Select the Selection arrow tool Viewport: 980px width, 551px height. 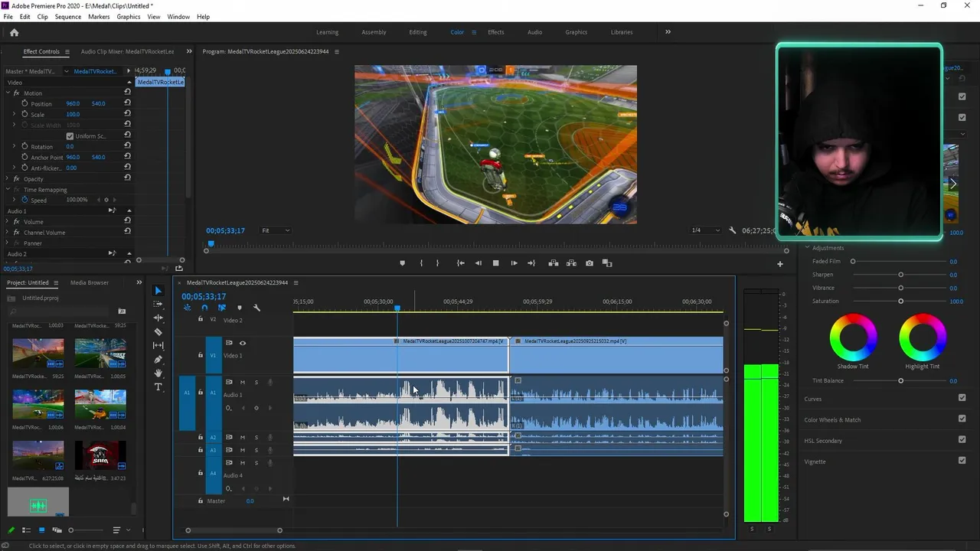(x=158, y=291)
